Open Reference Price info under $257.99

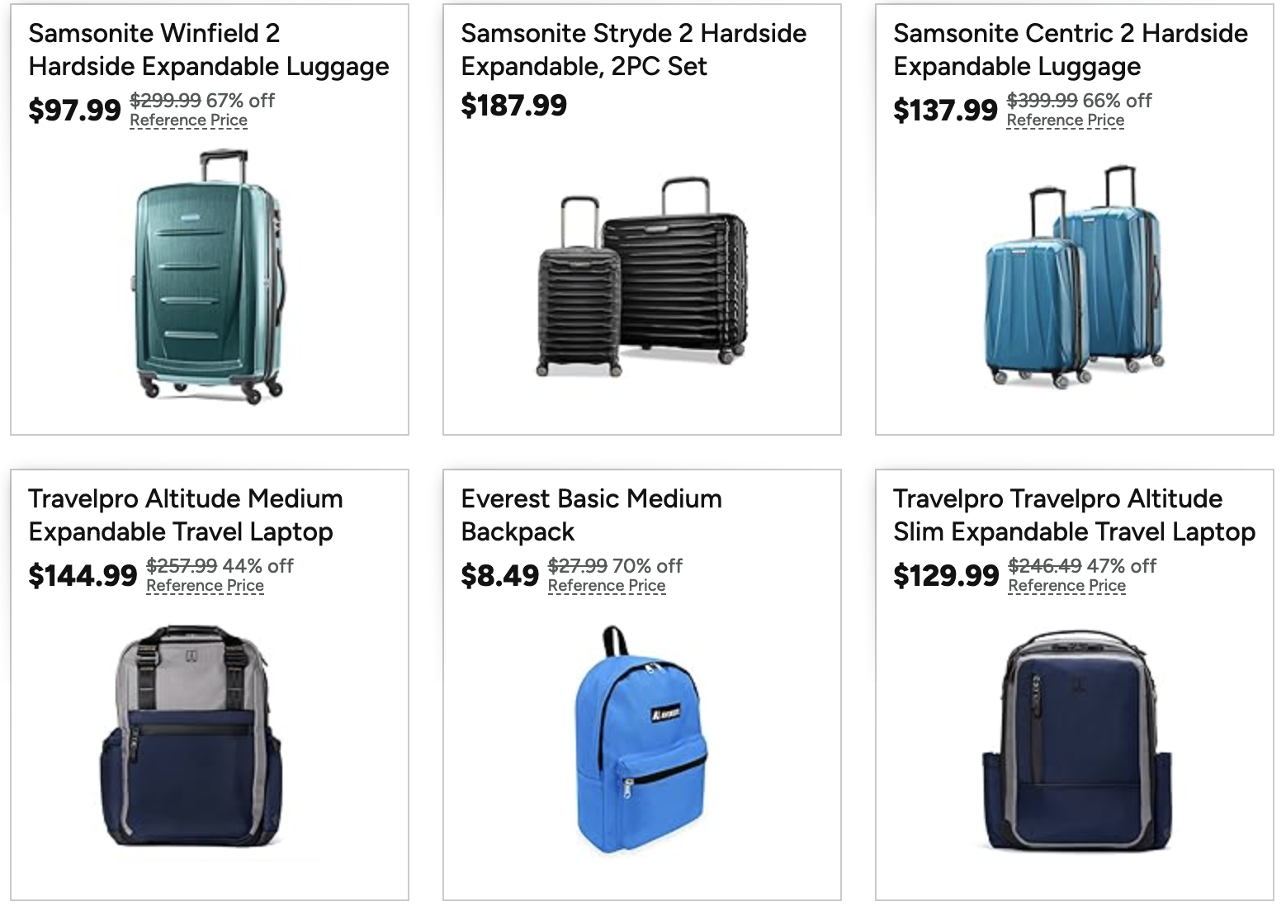205,586
